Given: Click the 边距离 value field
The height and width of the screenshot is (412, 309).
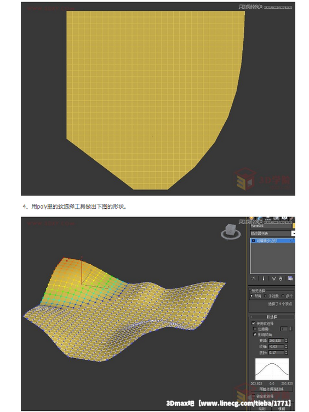Looking at the screenshot, I should click(284, 329).
